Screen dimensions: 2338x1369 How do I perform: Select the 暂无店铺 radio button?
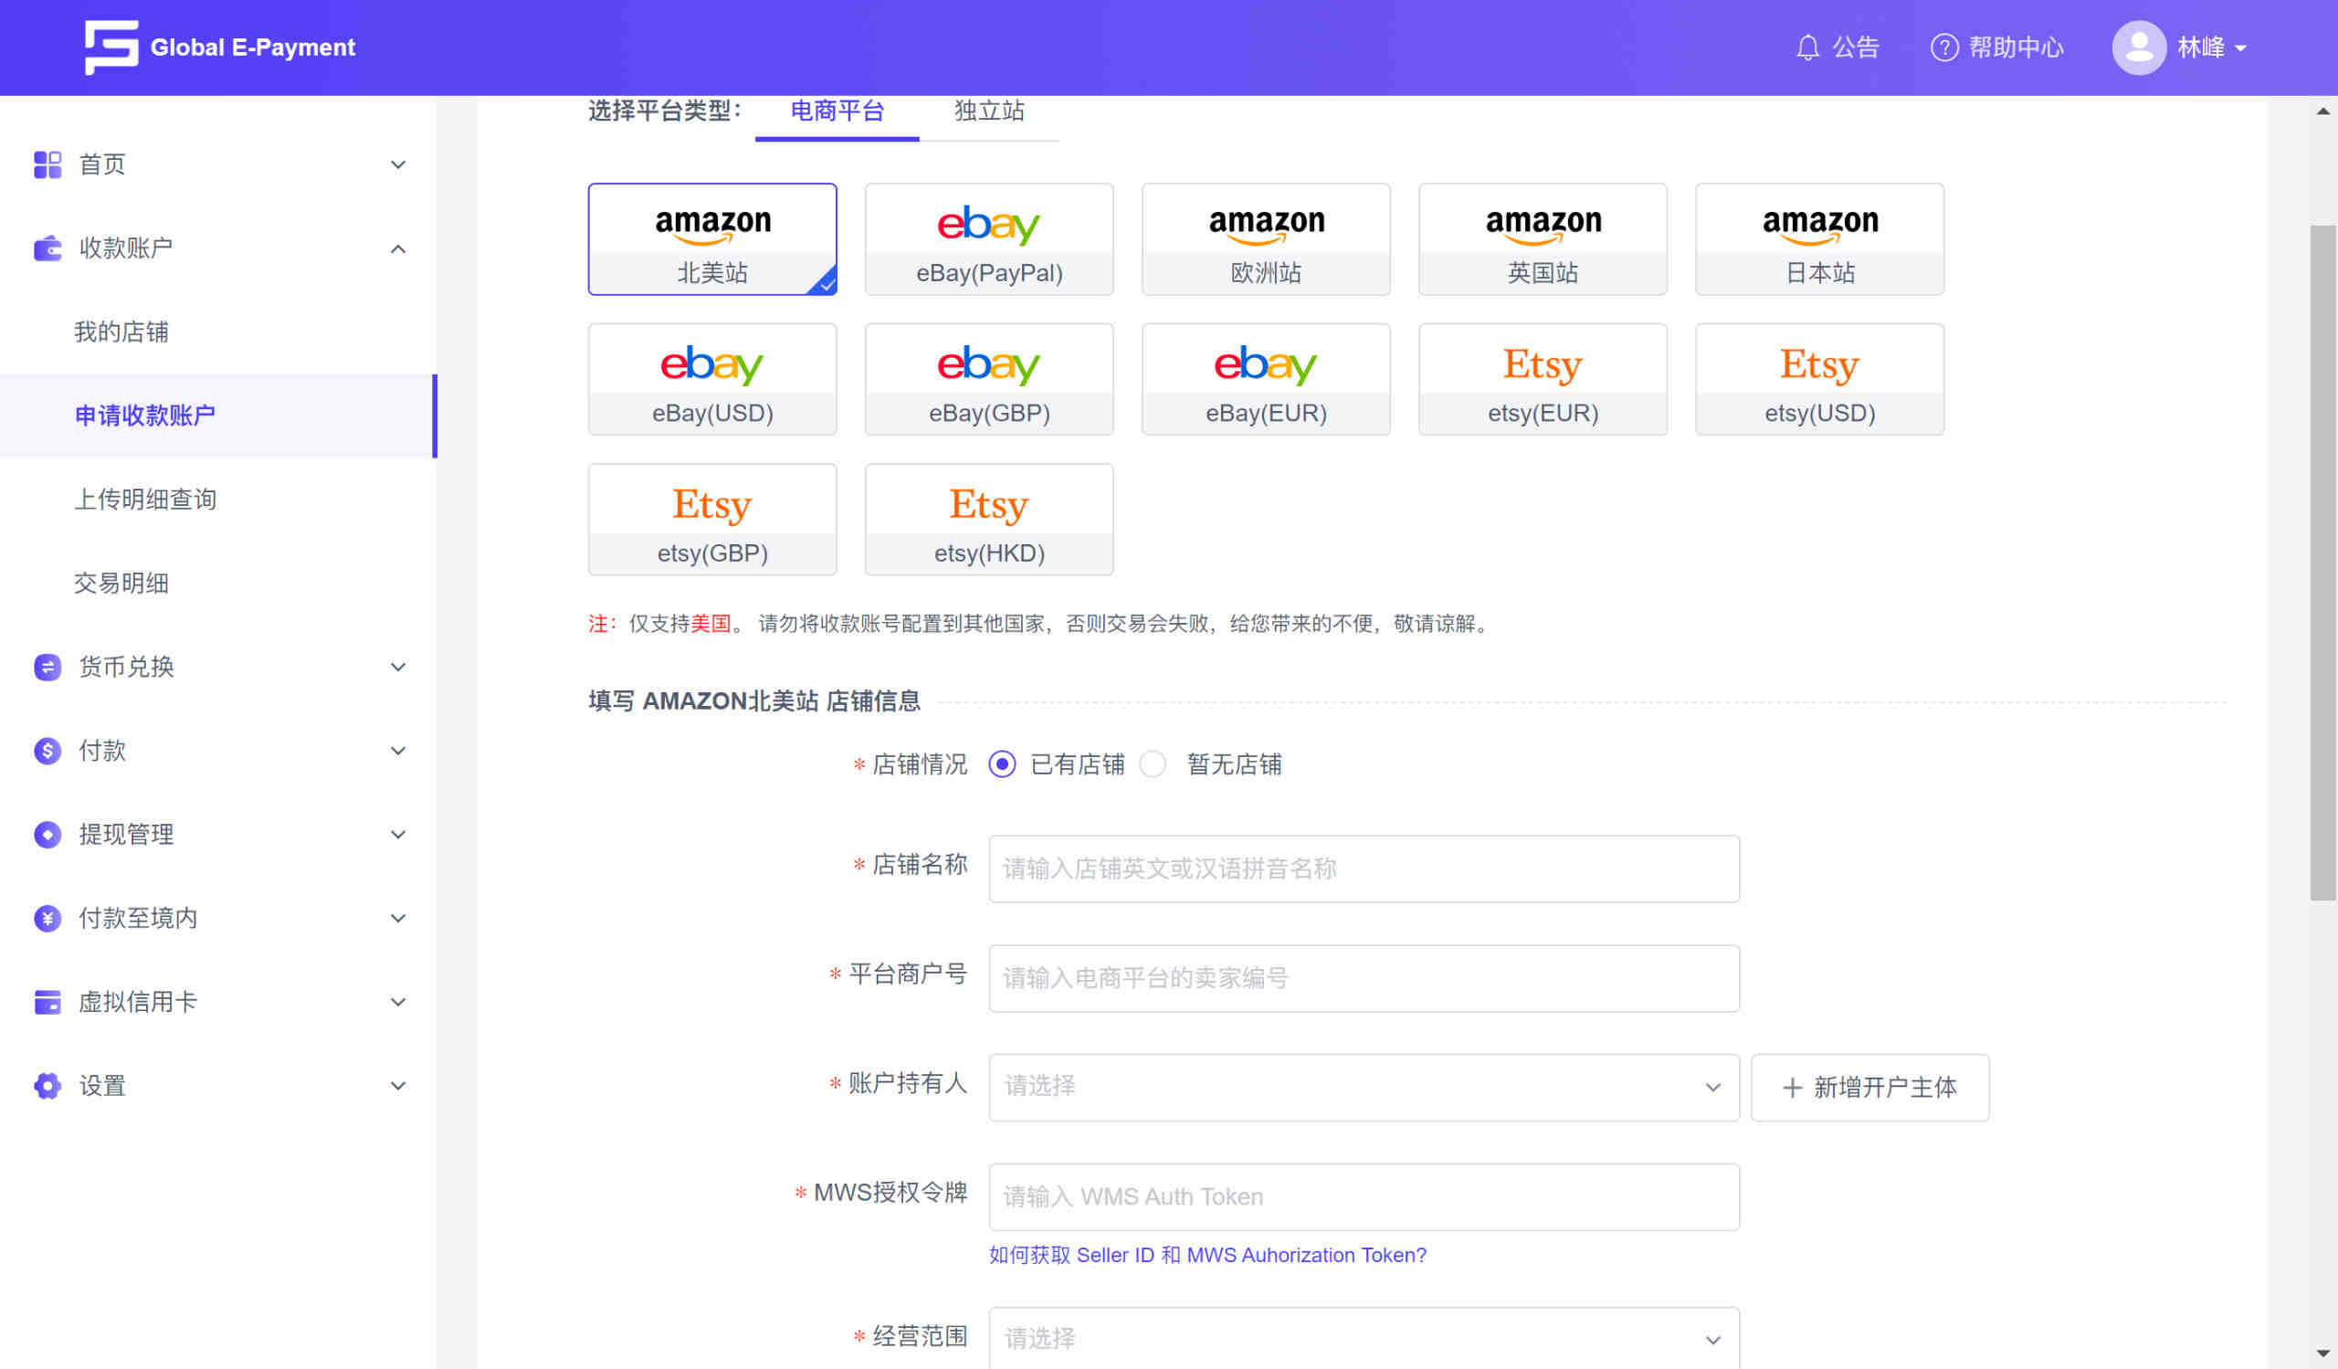click(x=1153, y=764)
